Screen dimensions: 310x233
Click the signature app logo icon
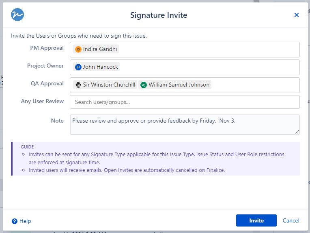[x=17, y=15]
